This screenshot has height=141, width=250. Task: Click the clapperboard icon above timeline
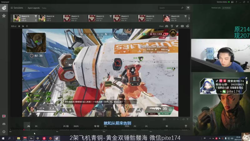pyautogui.click(x=164, y=119)
